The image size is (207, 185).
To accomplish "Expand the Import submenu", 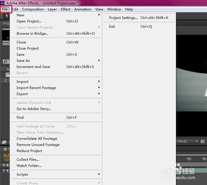I will click(56, 82).
